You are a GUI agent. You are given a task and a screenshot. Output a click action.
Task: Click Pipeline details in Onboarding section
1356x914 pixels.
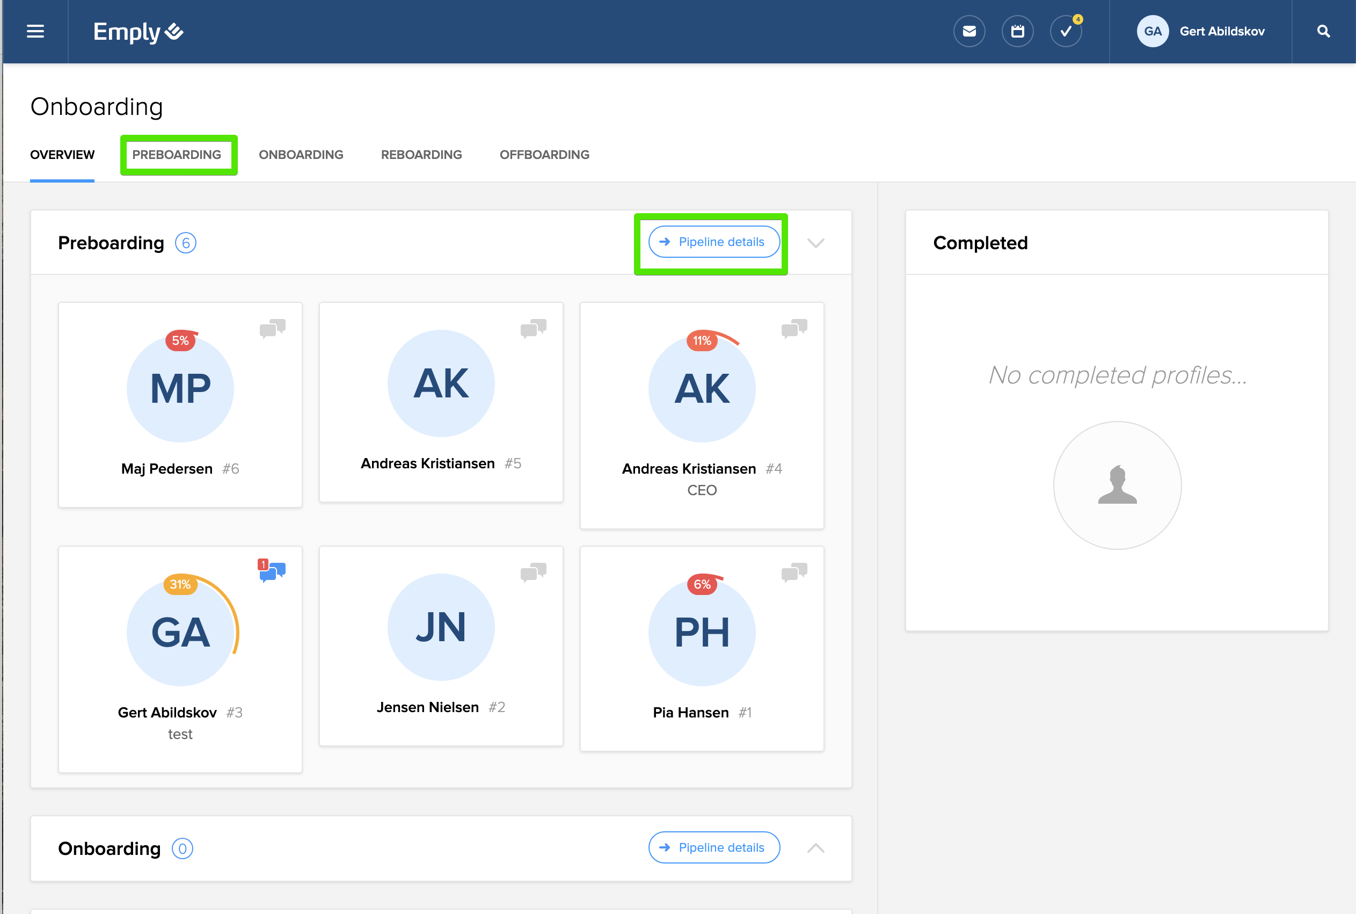[714, 847]
